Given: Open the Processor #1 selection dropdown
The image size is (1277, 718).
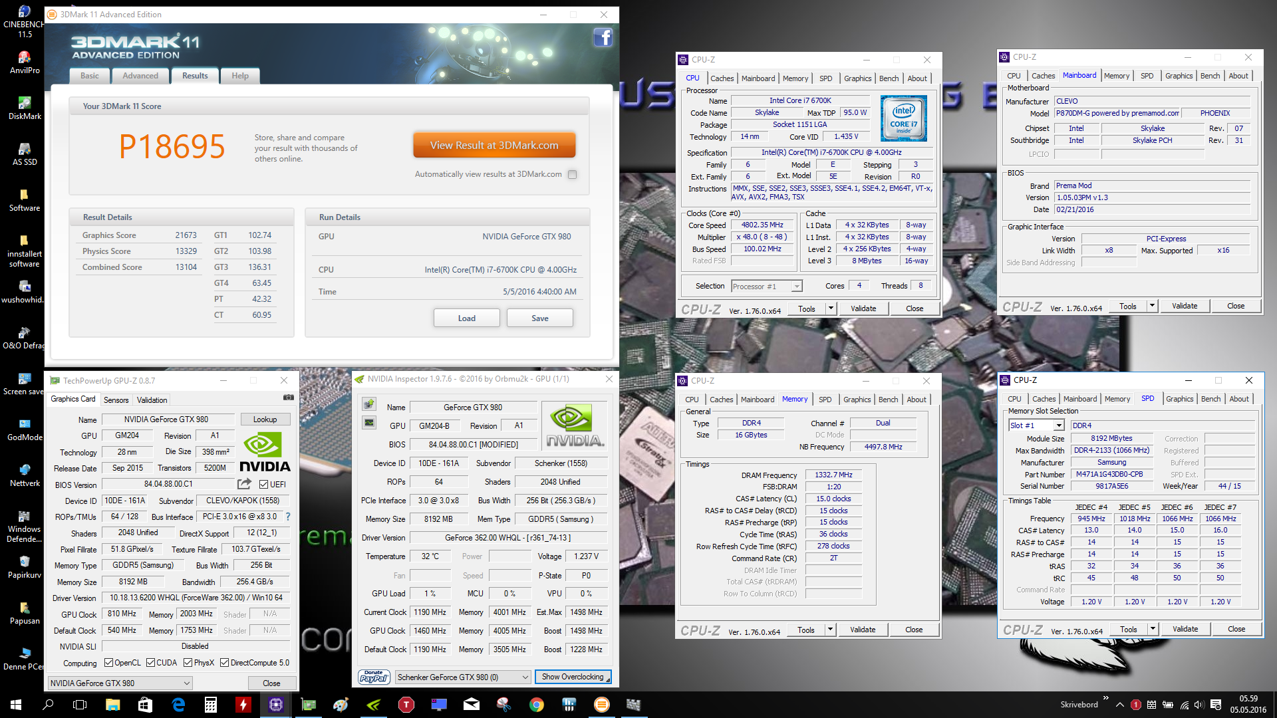Looking at the screenshot, I should tap(767, 286).
